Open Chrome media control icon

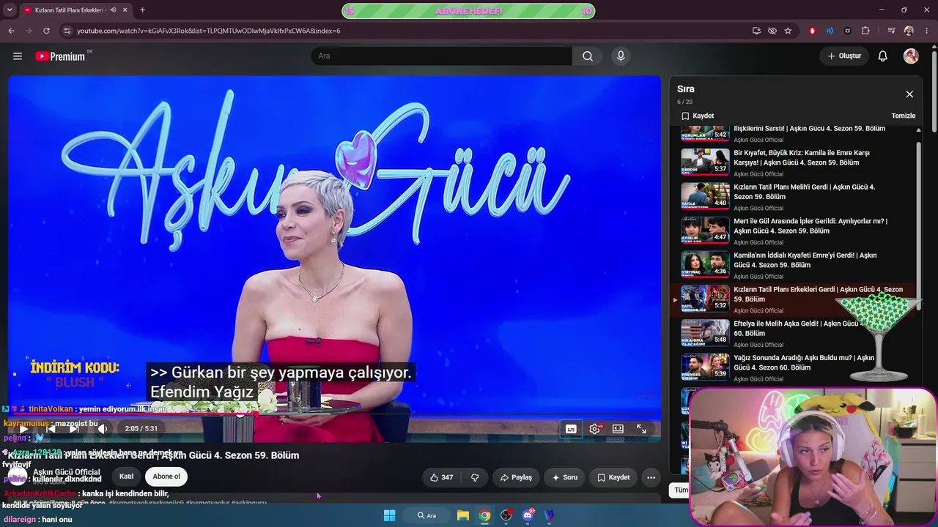click(891, 31)
